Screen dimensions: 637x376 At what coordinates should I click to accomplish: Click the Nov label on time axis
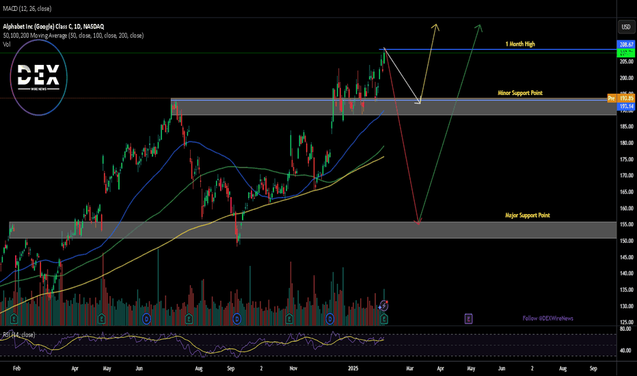(293, 368)
